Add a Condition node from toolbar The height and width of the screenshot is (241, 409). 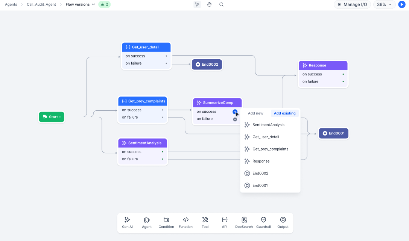tap(166, 223)
